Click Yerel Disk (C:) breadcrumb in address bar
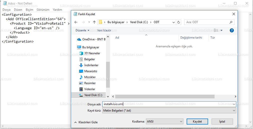The height and width of the screenshot is (129, 253). click(139, 22)
